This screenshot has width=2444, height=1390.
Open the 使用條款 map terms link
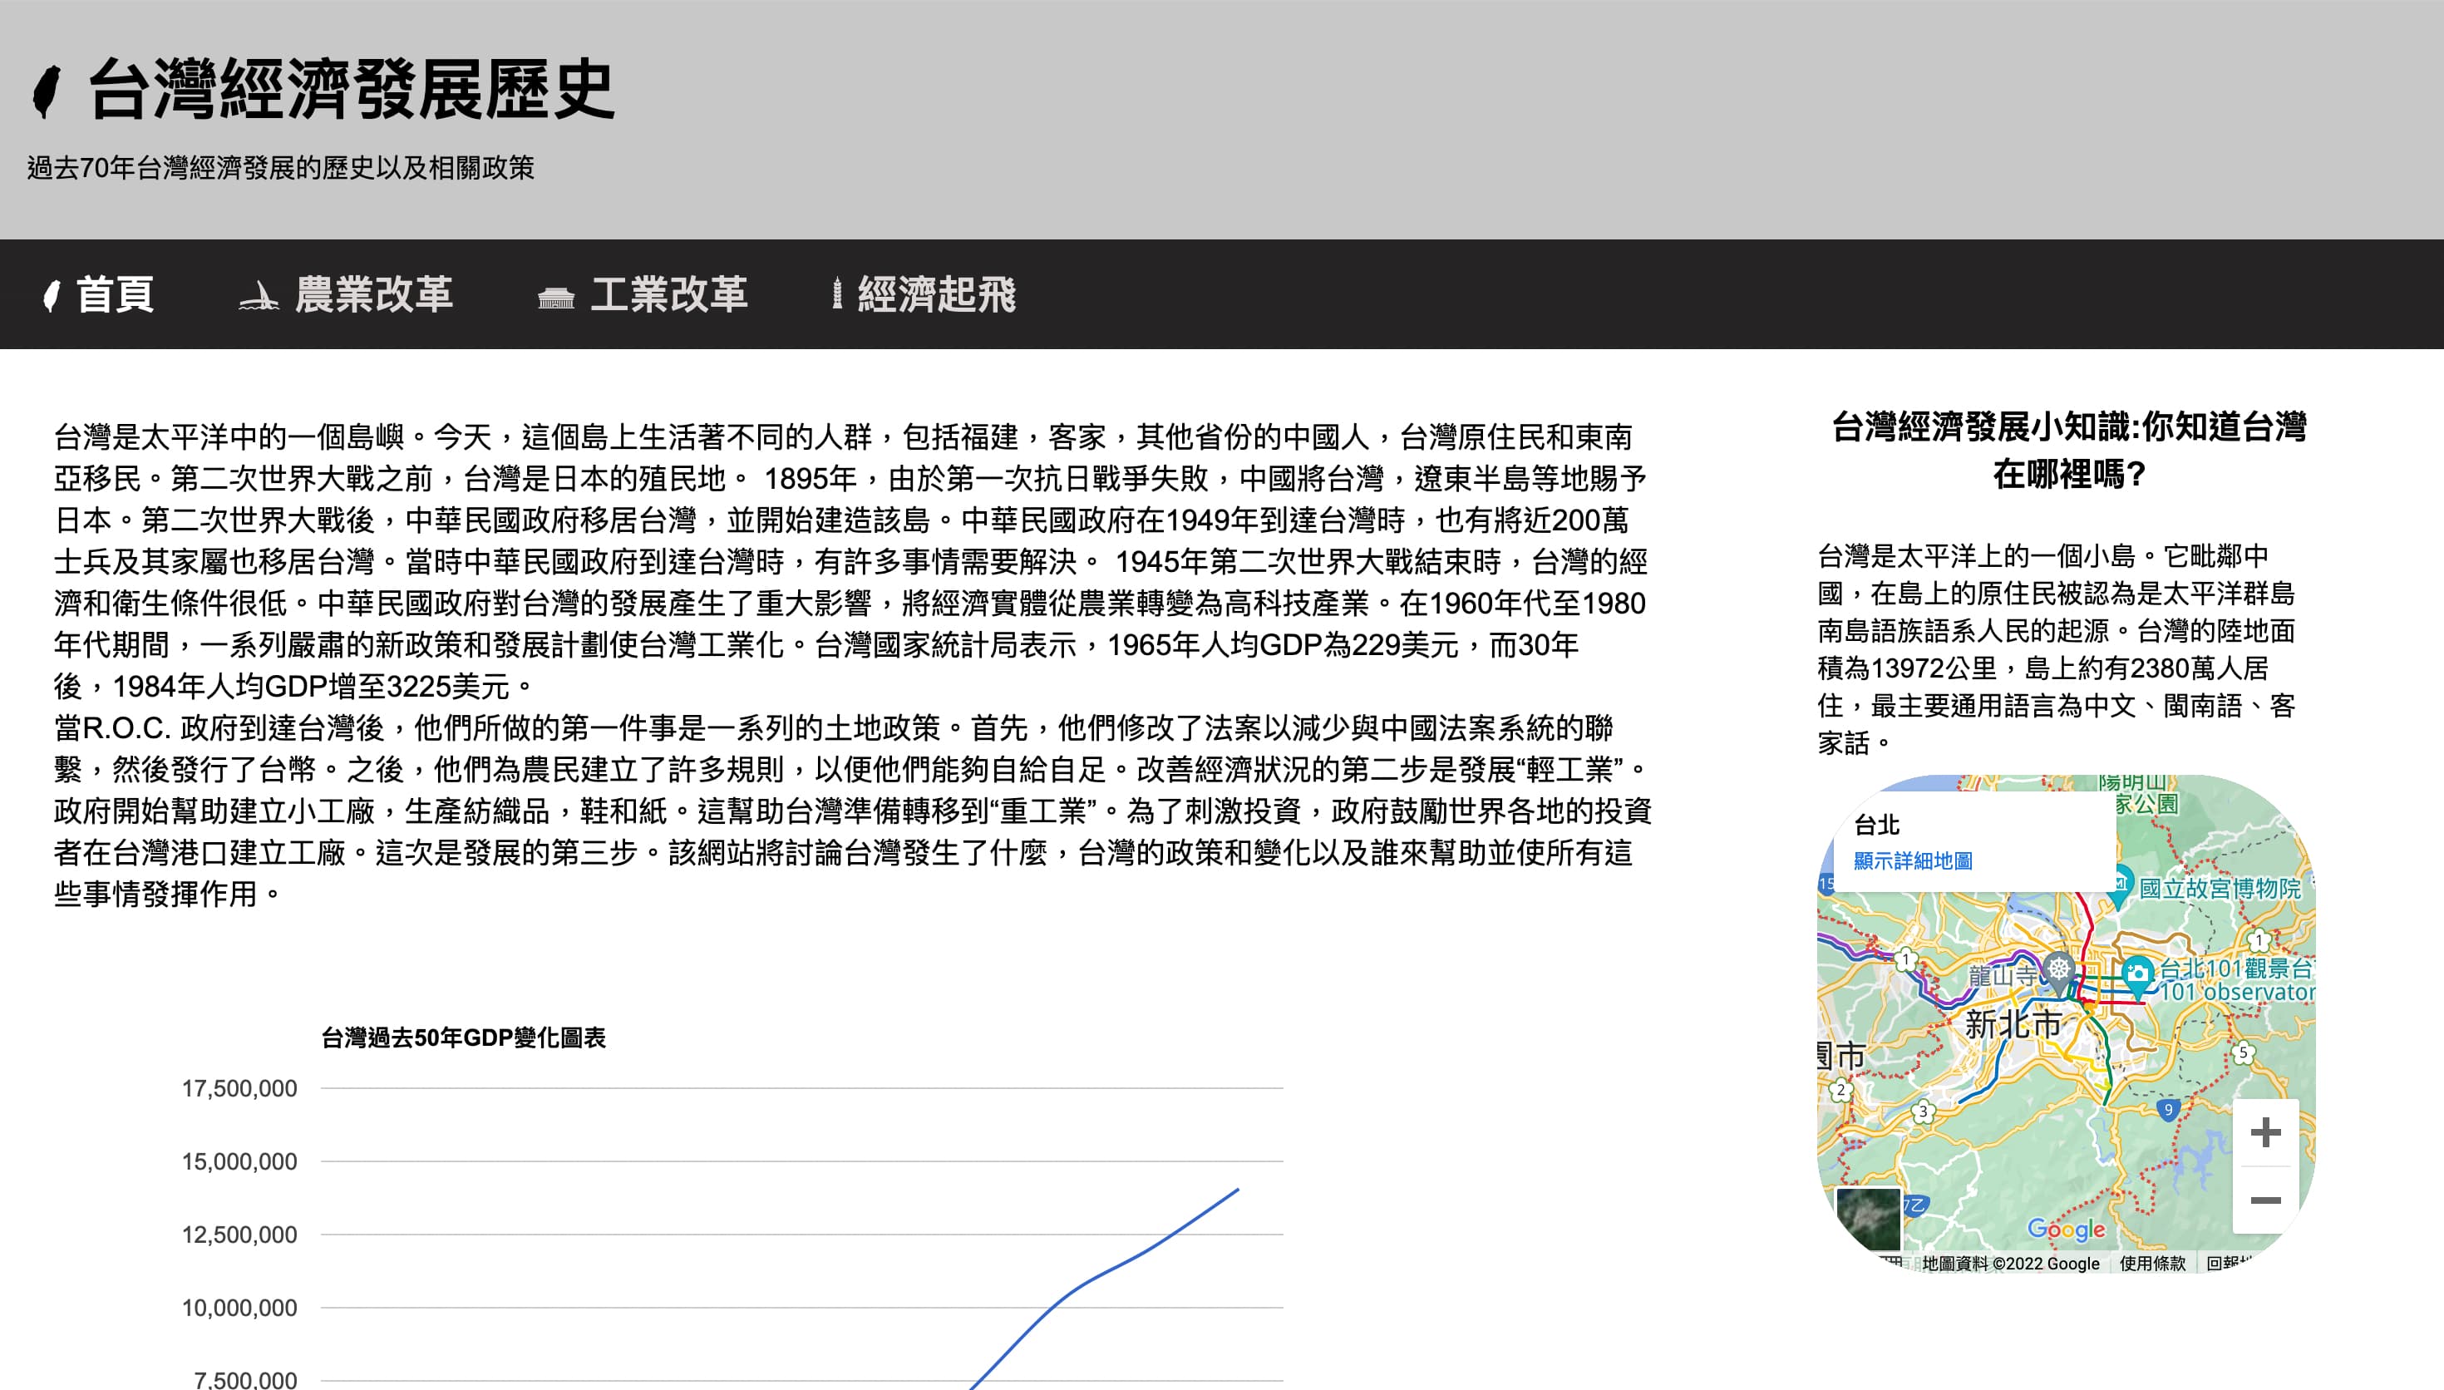pos(2152,1263)
